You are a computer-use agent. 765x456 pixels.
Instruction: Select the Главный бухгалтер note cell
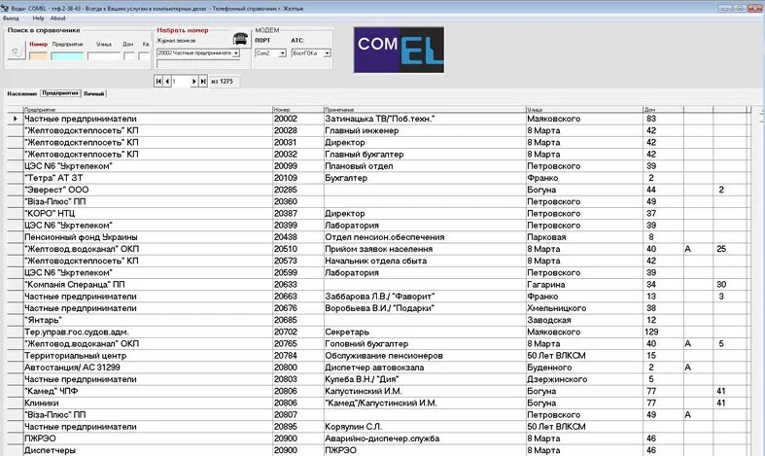pyautogui.click(x=425, y=154)
